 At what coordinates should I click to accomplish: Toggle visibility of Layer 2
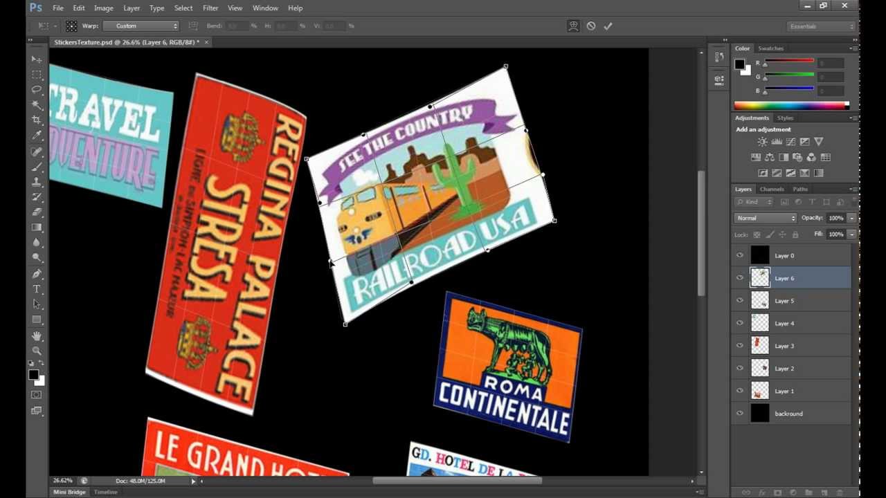(x=740, y=368)
